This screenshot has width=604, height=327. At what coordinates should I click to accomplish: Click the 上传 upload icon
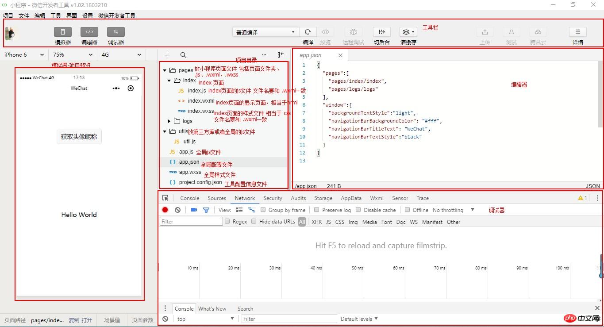coord(485,32)
